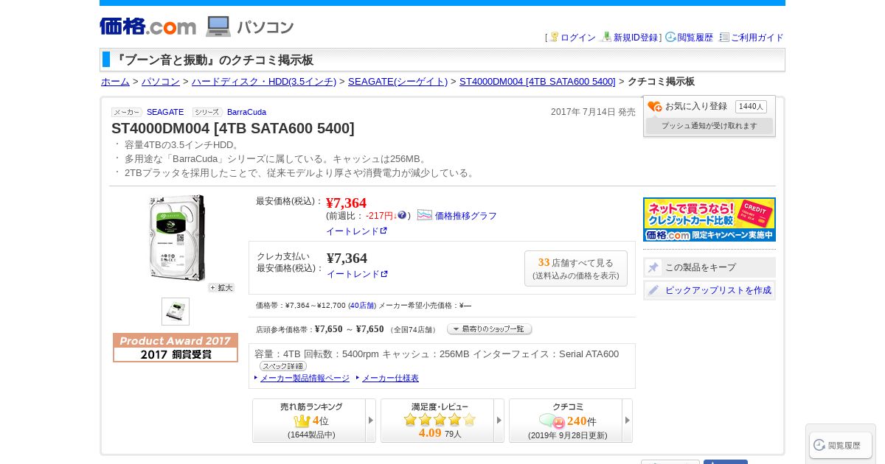The image size is (885, 464).
Task: Open イートレンド link in credit card row
Action: pyautogui.click(x=357, y=274)
